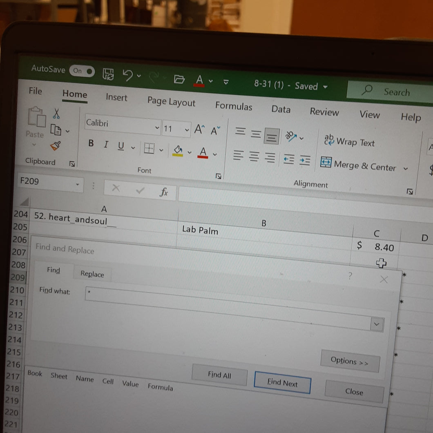Click the Undo arrow icon
This screenshot has width=433, height=433.
point(127,75)
